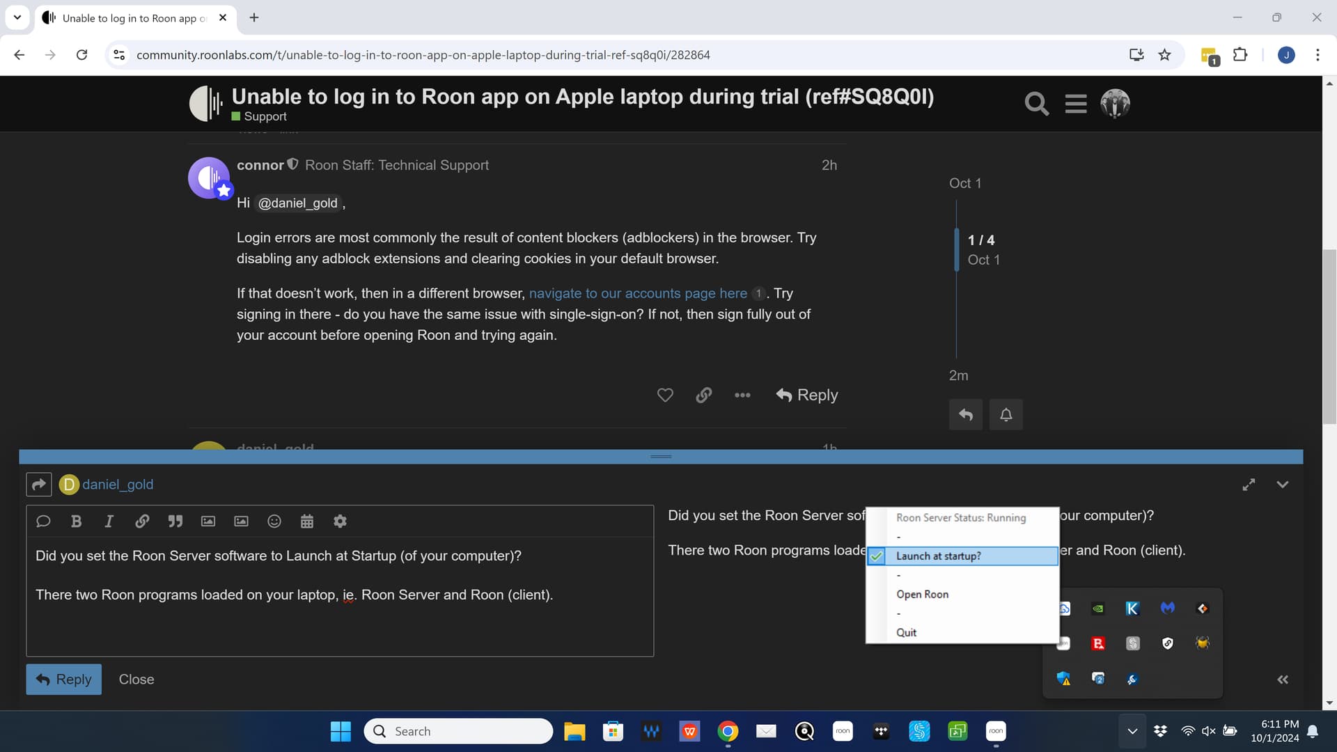1337x752 pixels.
Task: Click the upload image icon in composer
Action: pos(208,521)
